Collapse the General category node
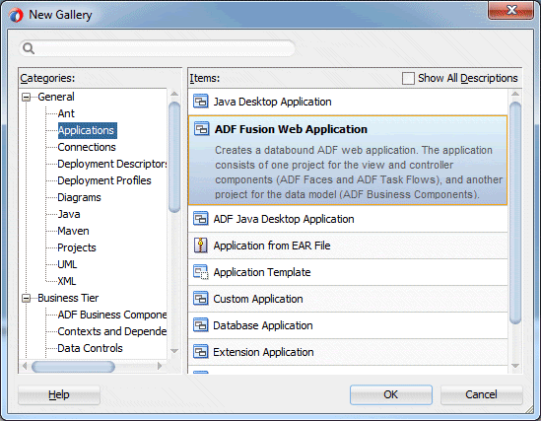Image resolution: width=541 pixels, height=421 pixels. (26, 97)
